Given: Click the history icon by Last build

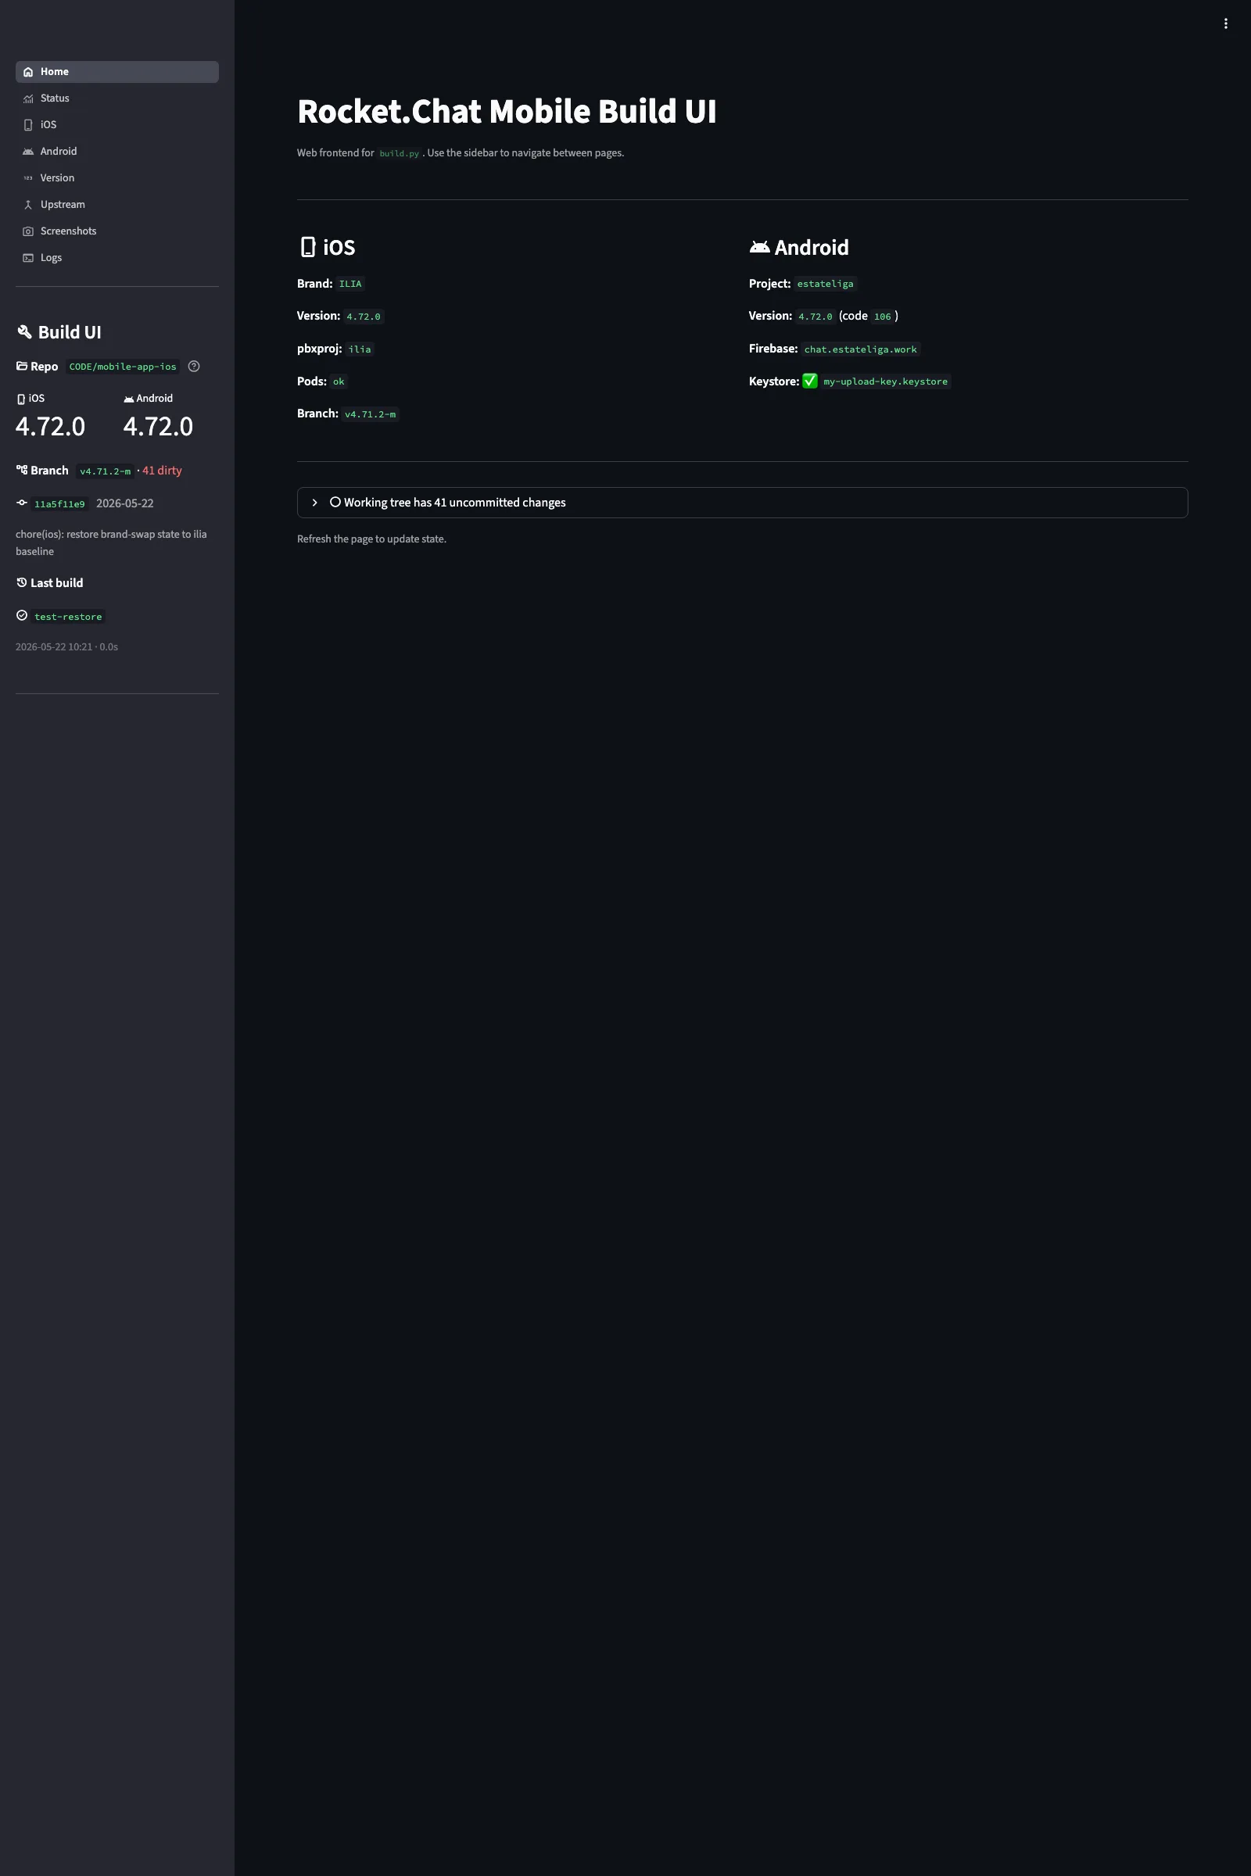Looking at the screenshot, I should [22, 582].
